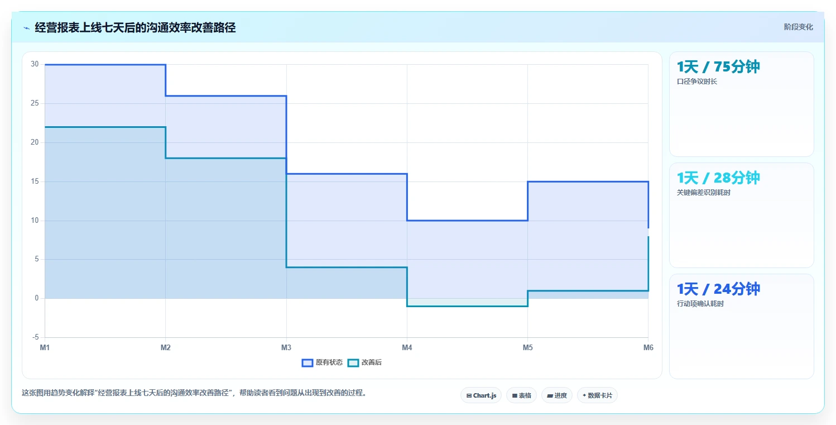Screen dimensions: 836x425
Task: Toggle the 原有状态 legend swatch
Action: [308, 362]
